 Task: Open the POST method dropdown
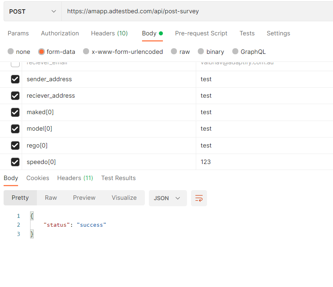[32, 12]
